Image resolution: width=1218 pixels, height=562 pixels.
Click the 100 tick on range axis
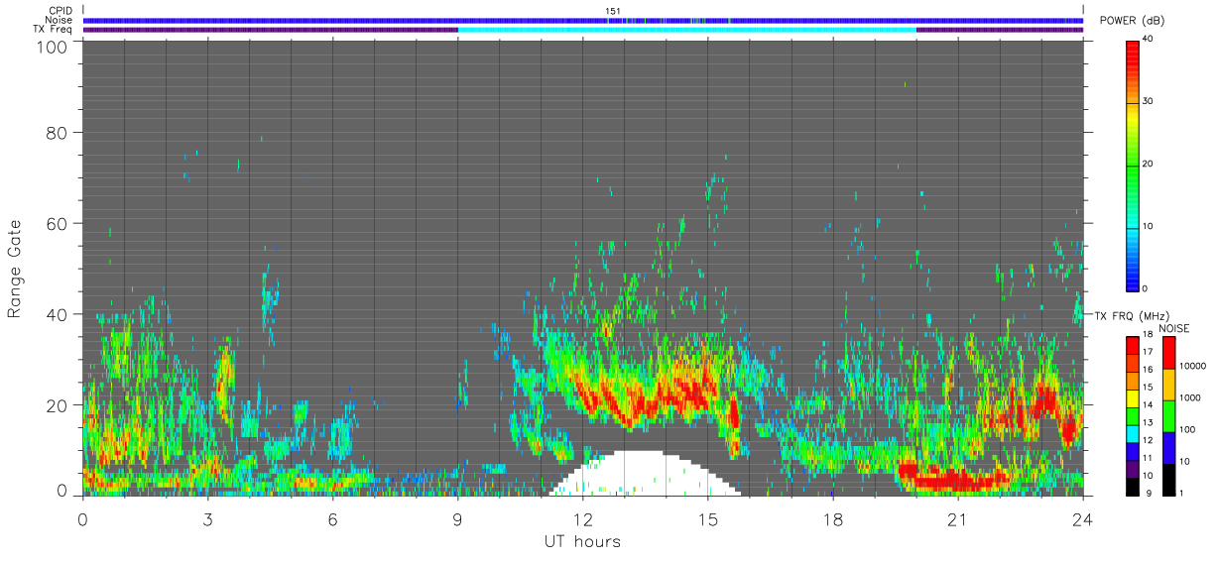pyautogui.click(x=51, y=46)
